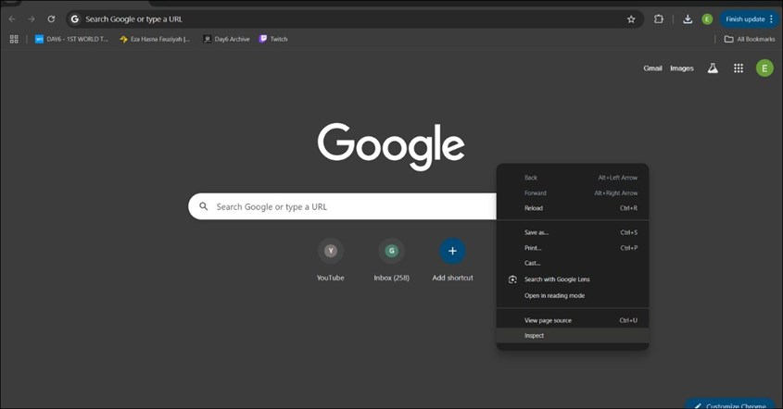Click the magnifier icon in the search box
The width and height of the screenshot is (783, 409).
203,206
